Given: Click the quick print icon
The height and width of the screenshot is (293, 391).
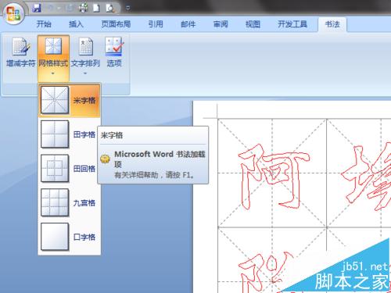Looking at the screenshot, I should click(83, 8).
